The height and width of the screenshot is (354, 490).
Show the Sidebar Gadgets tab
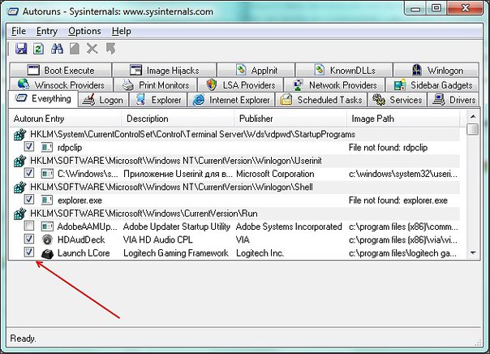pyautogui.click(x=432, y=85)
